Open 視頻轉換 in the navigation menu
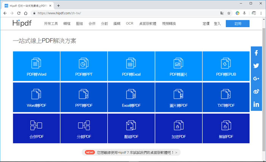The width and height of the screenshot is (266, 162). tap(169, 23)
